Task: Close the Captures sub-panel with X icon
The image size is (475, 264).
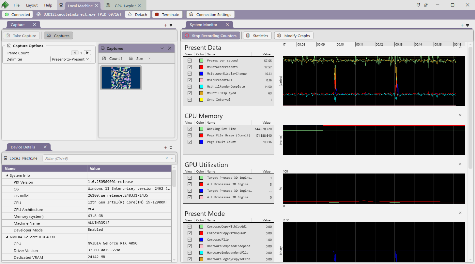Action: (x=170, y=48)
